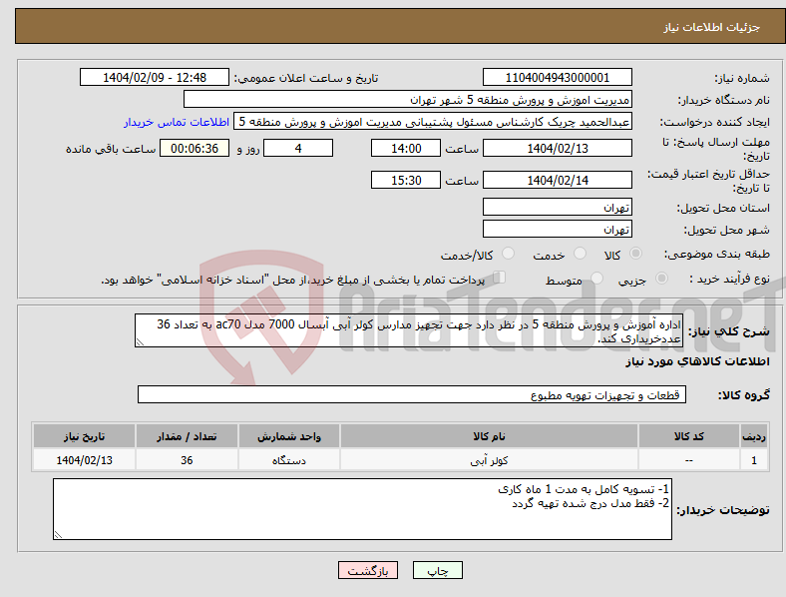Click the buyer notes text area
This screenshot has height=597, width=786.
coord(362,509)
